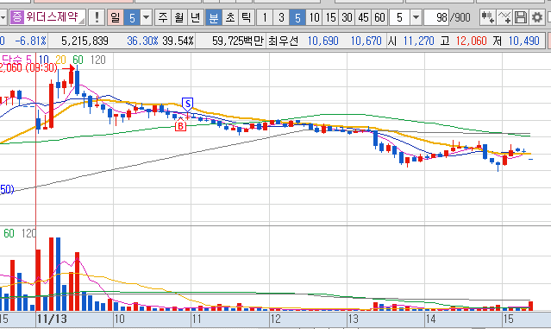Choose the highlighted 5 minute interval button
Viewport: 551px width, 329px height.
[x=297, y=17]
